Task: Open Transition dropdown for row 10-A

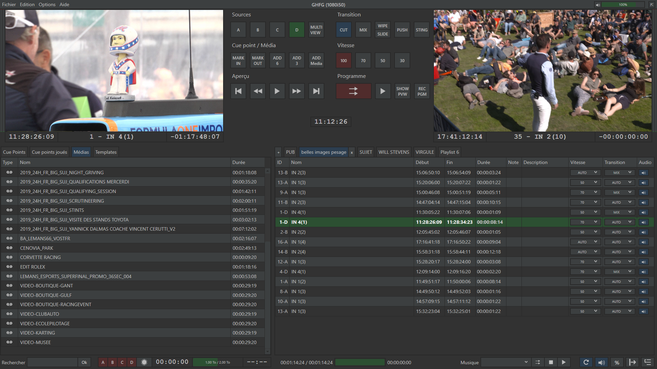Action: (x=620, y=302)
